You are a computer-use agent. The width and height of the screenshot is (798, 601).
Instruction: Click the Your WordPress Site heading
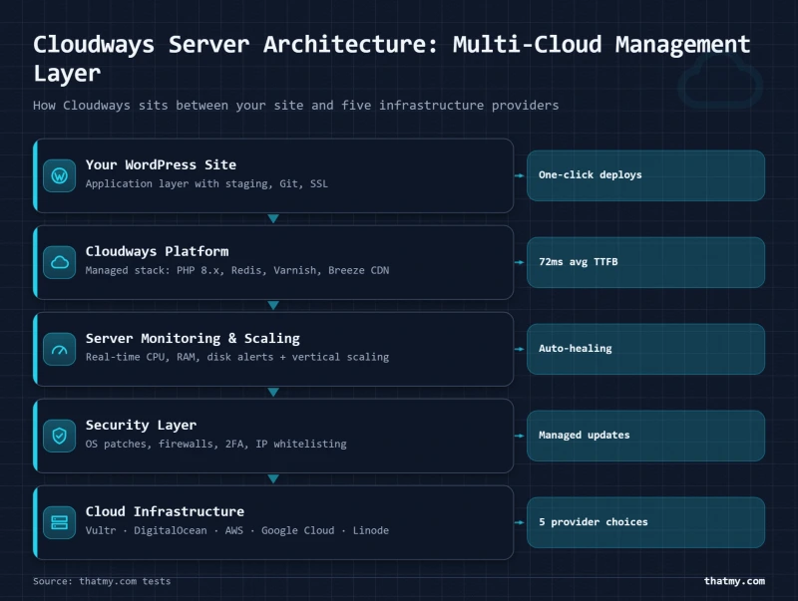pos(161,164)
